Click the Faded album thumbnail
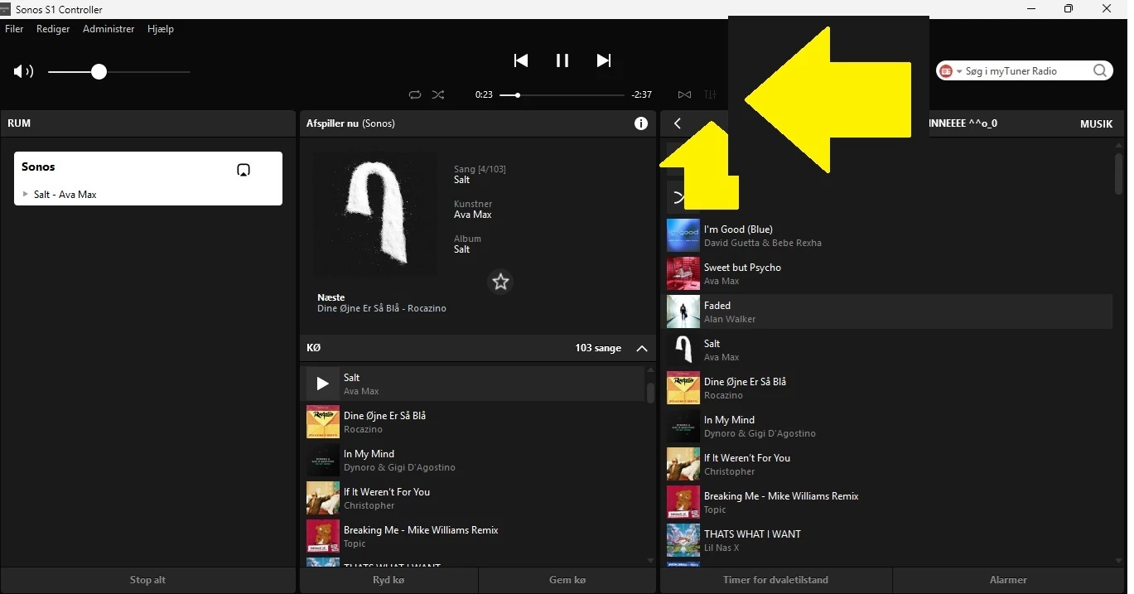Screen dimensions: 1134x594 coord(683,311)
